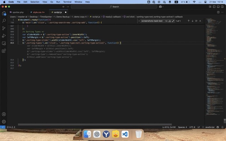This screenshot has height=141, width=226.
Task: Select JavaScript language mode in status bar
Action: (210, 127)
